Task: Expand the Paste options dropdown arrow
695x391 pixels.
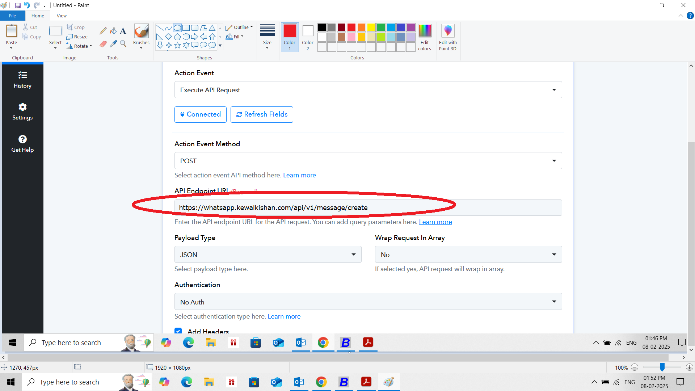Action: pyautogui.click(x=11, y=48)
